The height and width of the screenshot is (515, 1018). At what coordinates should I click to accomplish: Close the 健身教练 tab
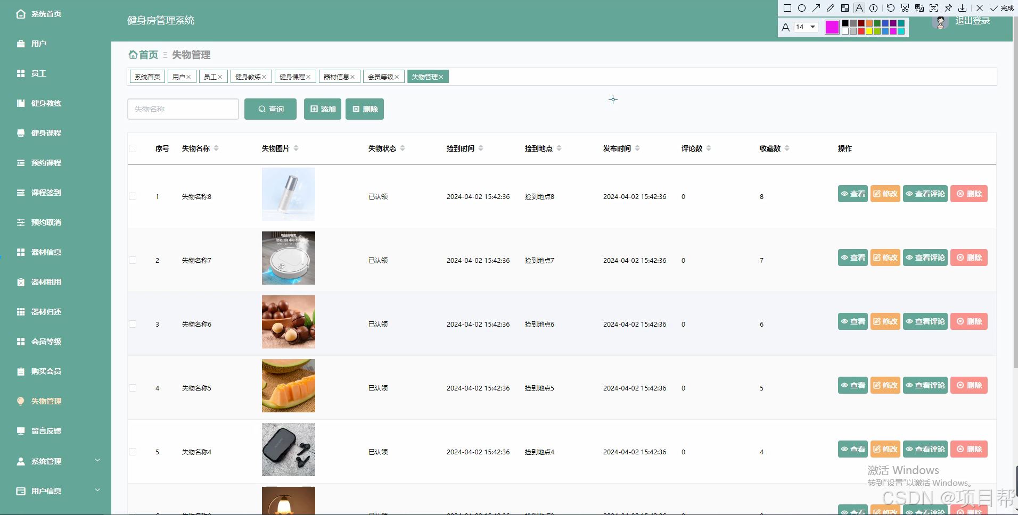point(264,77)
